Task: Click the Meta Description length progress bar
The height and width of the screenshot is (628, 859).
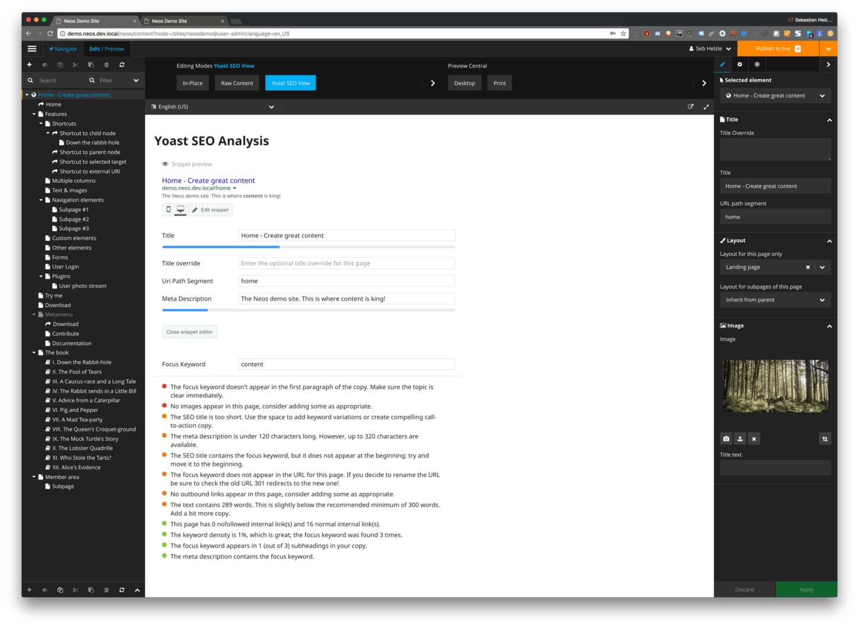Action: pyautogui.click(x=309, y=310)
